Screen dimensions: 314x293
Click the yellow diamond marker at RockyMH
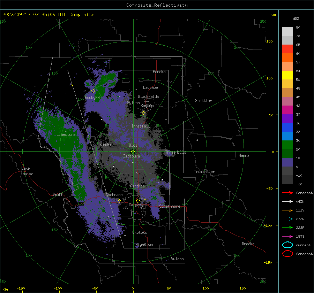tap(93, 91)
